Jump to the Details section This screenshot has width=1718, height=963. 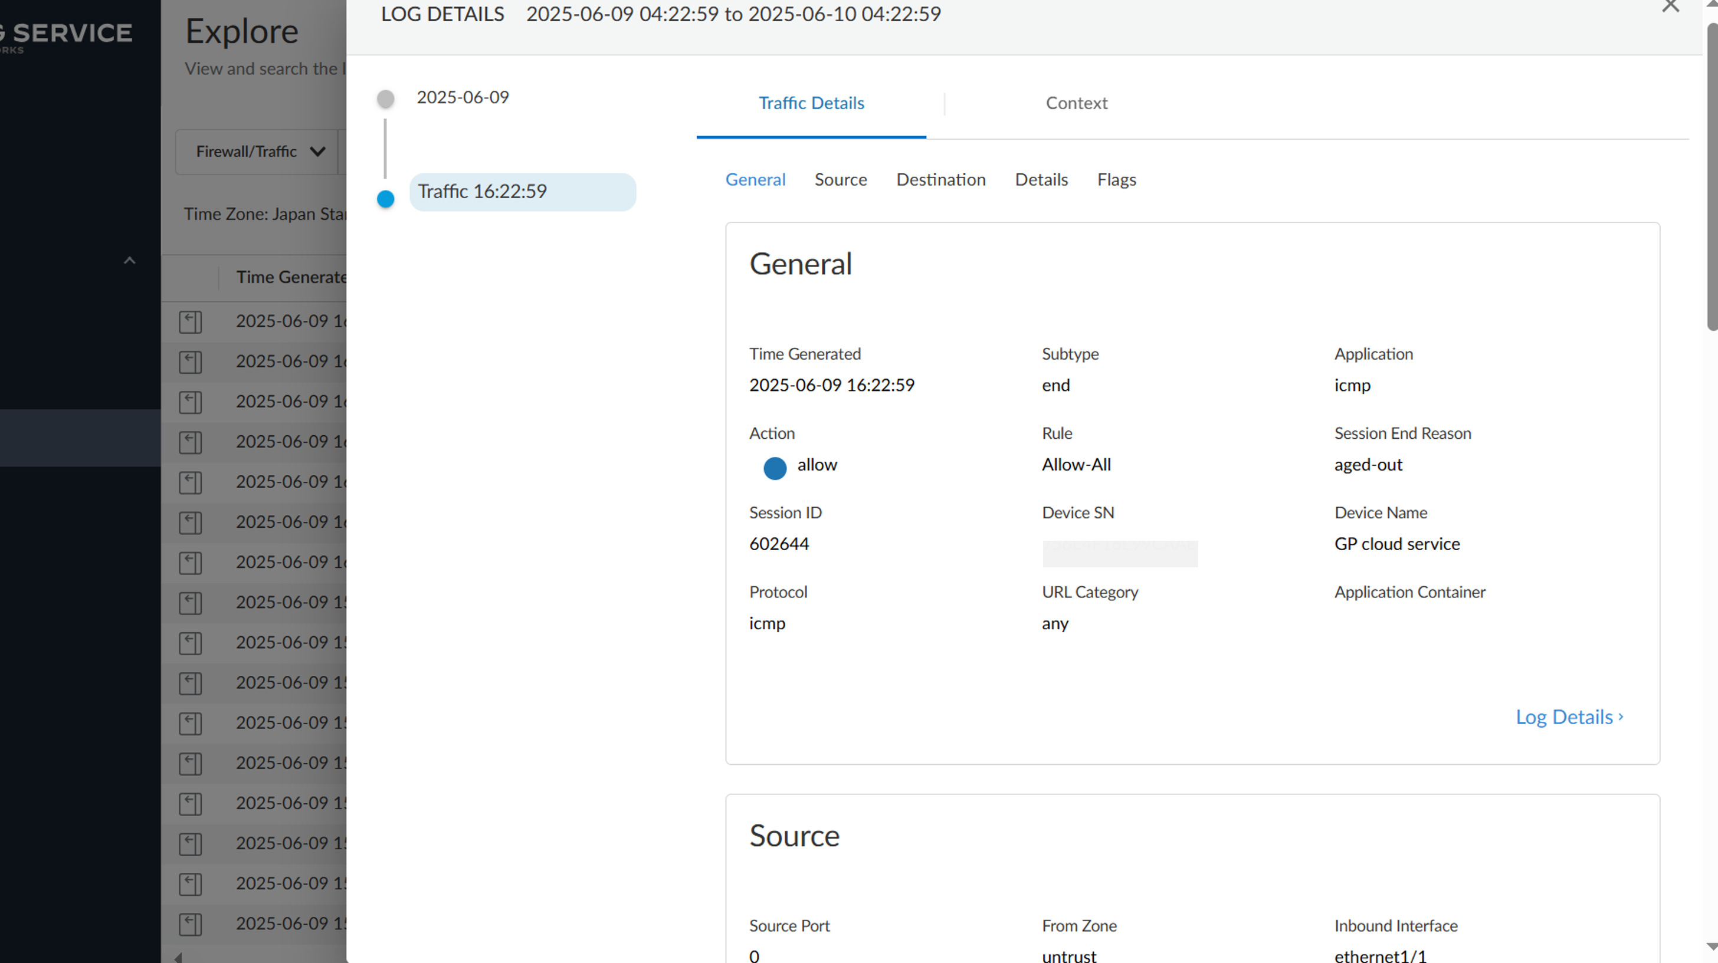click(1041, 180)
